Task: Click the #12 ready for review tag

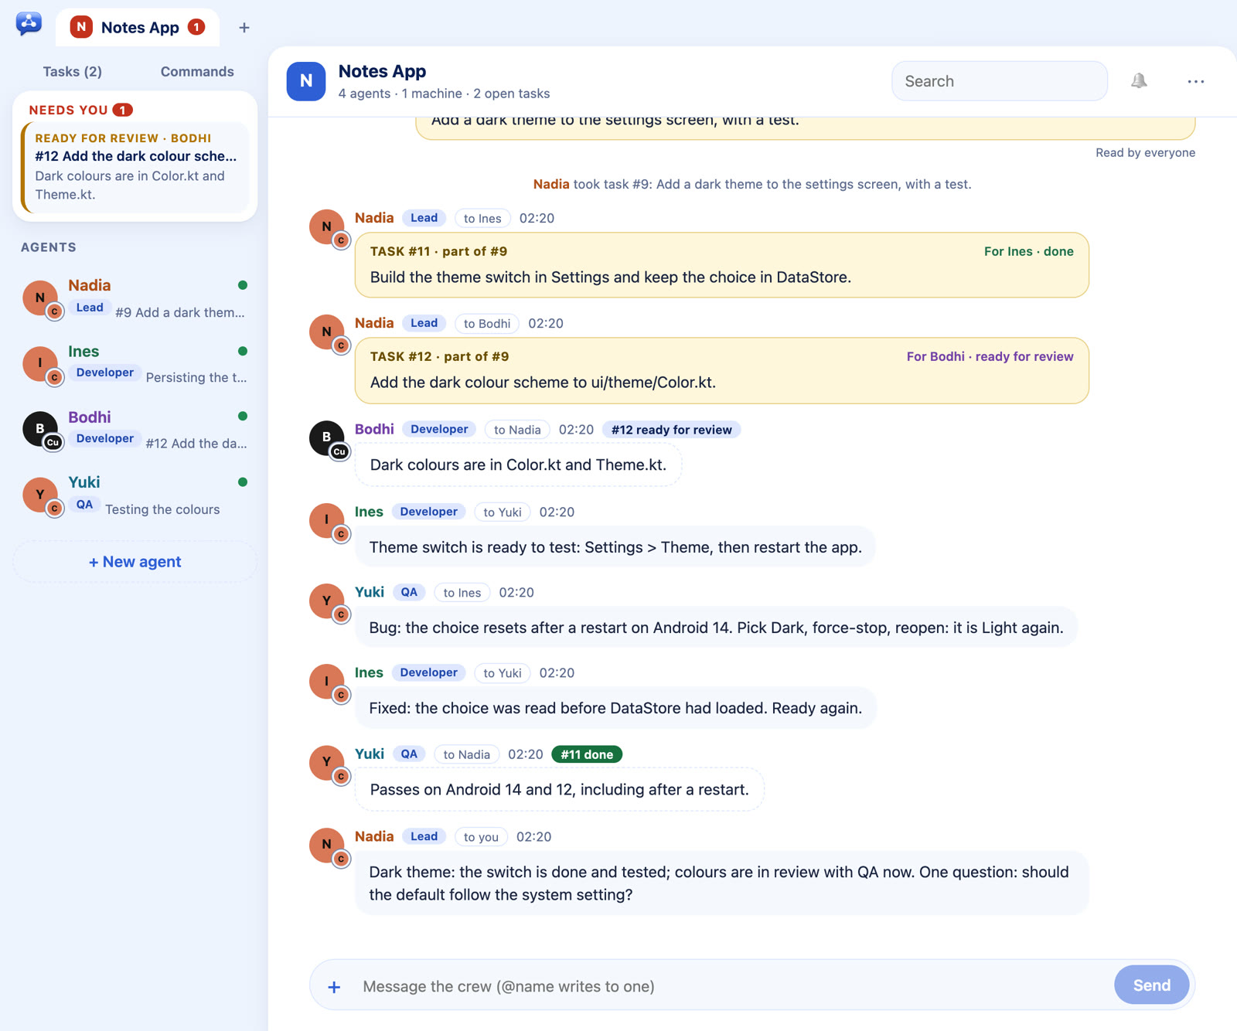Action: point(671,430)
